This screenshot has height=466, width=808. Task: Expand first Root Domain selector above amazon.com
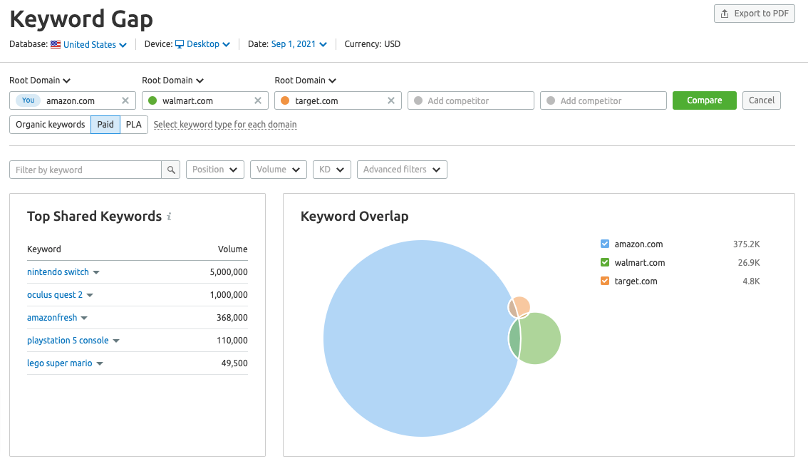pos(40,81)
